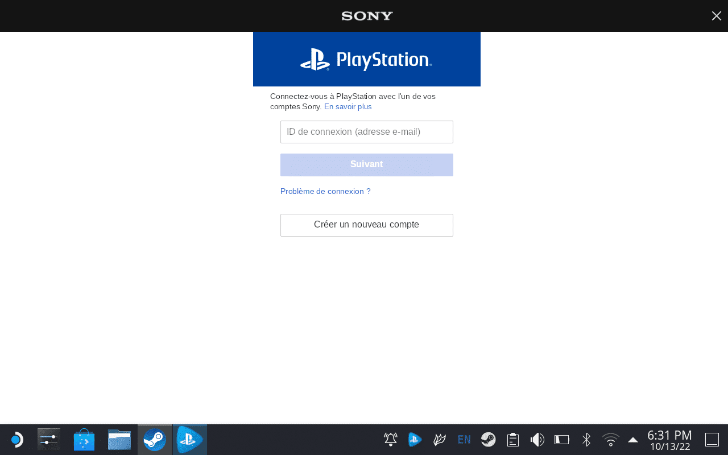
Task: Click the PlayStation logo banner
Action: pyautogui.click(x=367, y=59)
